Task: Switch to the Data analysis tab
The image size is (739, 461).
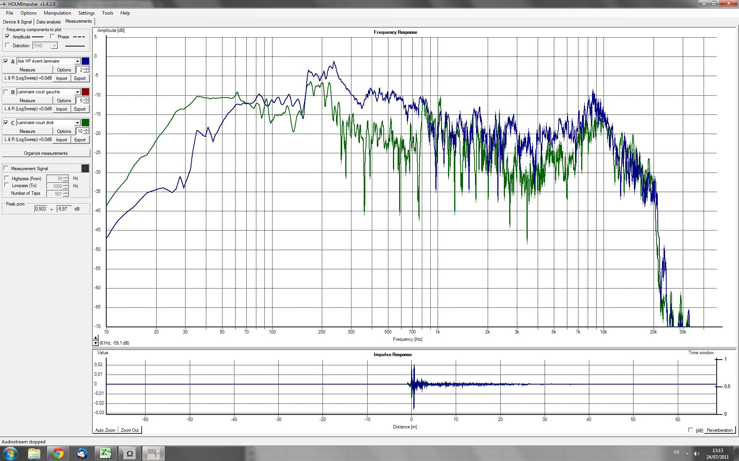Action: [48, 22]
